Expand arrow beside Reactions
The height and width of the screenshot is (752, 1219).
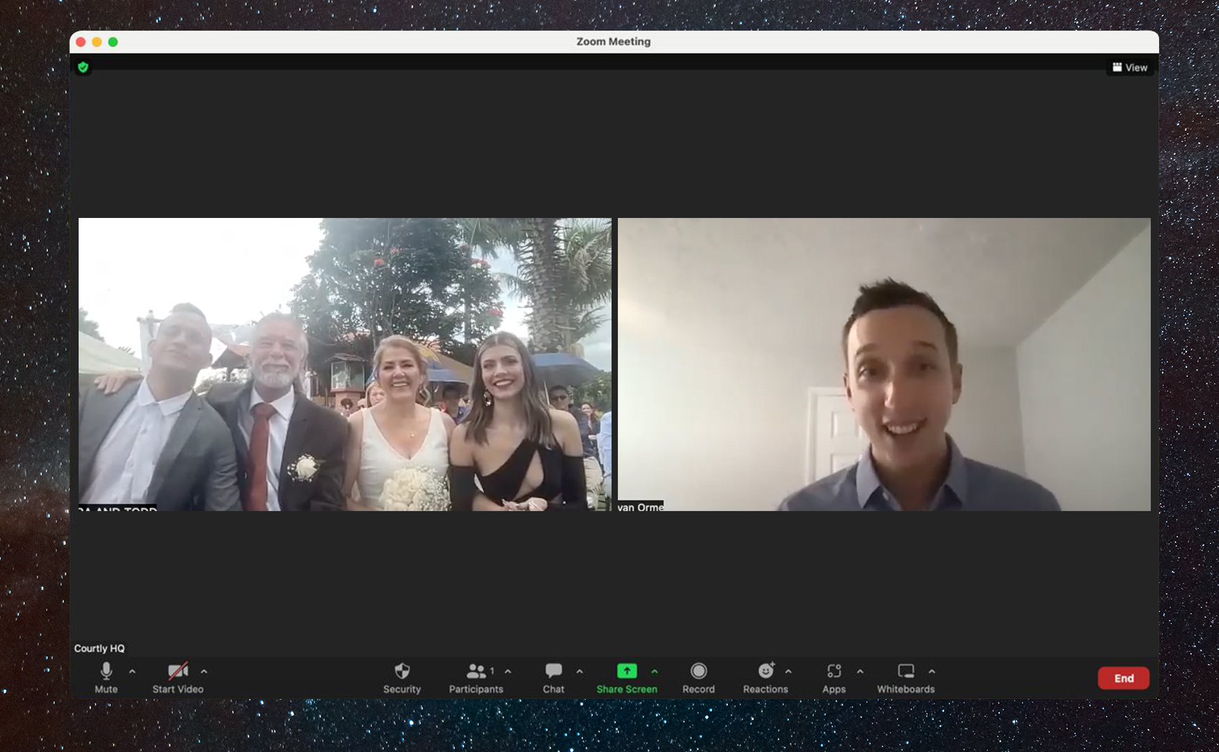(x=788, y=671)
